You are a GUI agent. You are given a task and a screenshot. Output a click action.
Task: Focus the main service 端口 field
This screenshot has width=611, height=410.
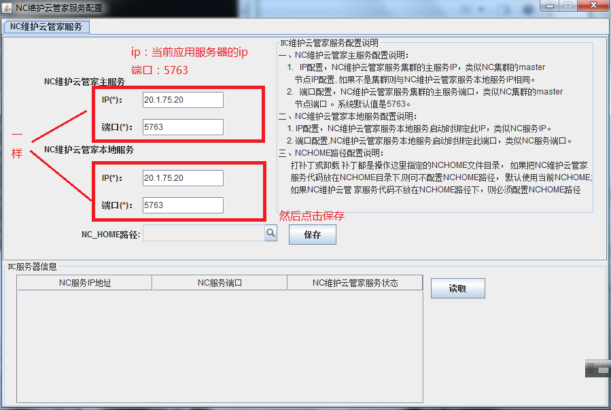[183, 127]
